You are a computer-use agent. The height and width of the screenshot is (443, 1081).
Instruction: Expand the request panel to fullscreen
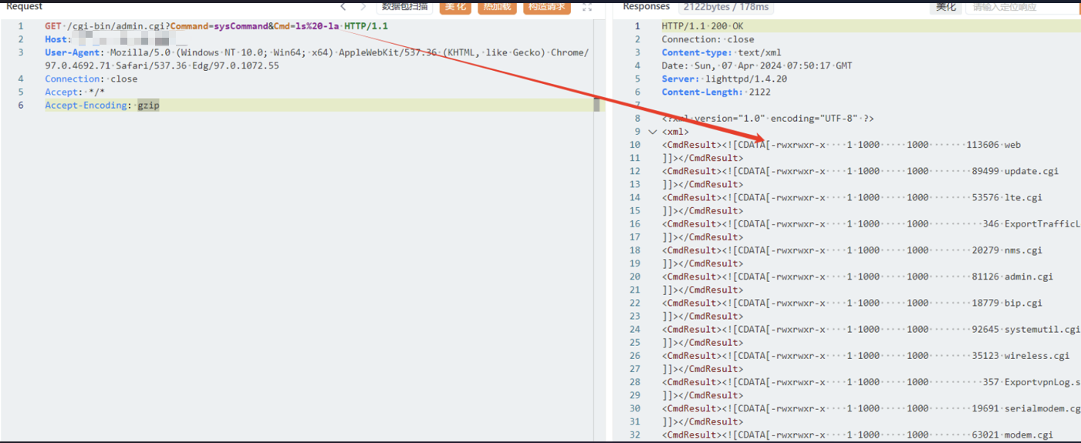[x=587, y=7]
